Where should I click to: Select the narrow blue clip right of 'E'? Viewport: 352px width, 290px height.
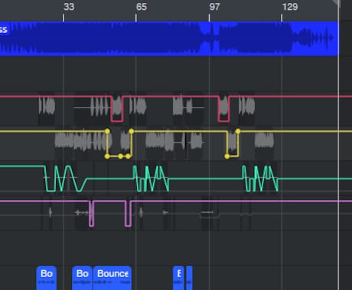click(x=189, y=278)
